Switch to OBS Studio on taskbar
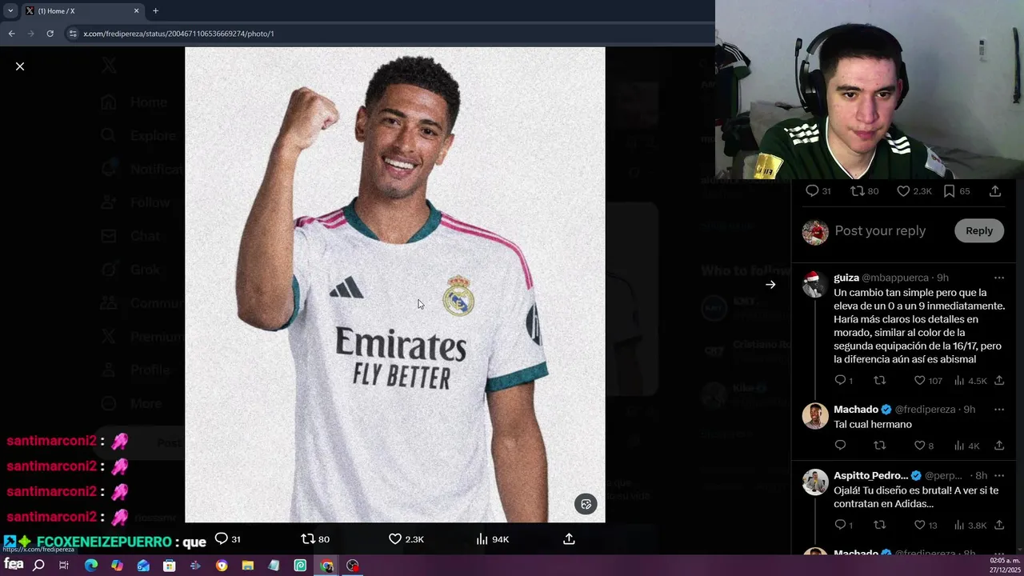The image size is (1024, 576). [352, 566]
